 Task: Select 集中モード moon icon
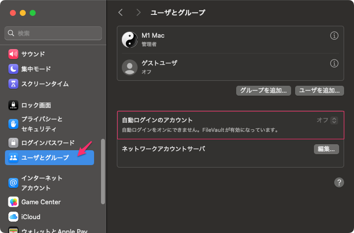pos(13,69)
